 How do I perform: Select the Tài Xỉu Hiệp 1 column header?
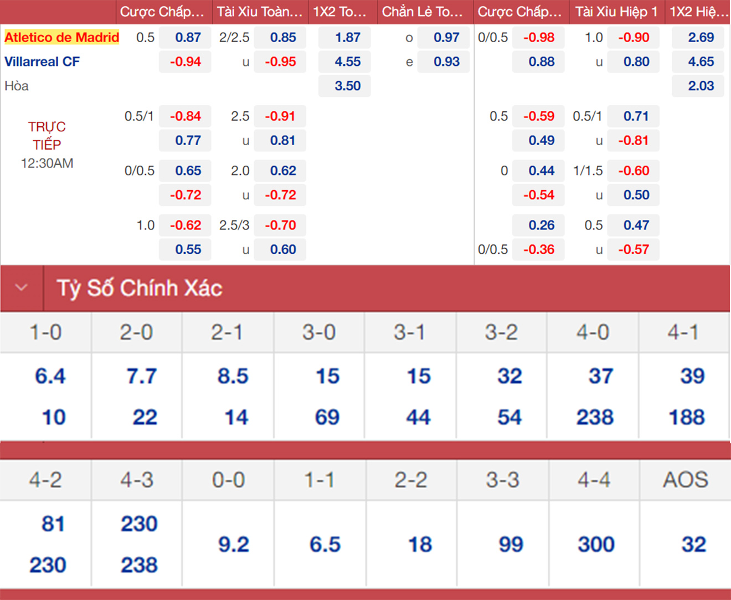(616, 12)
